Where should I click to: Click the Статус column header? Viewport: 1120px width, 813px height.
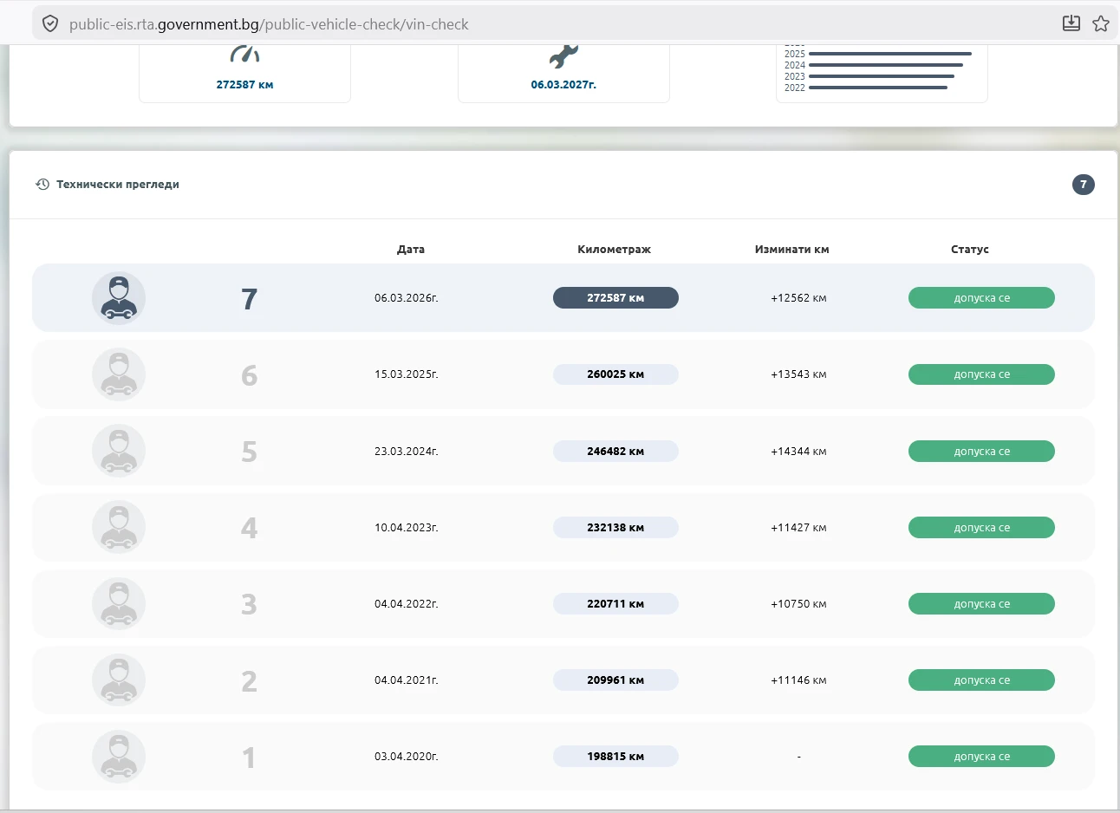(x=969, y=250)
